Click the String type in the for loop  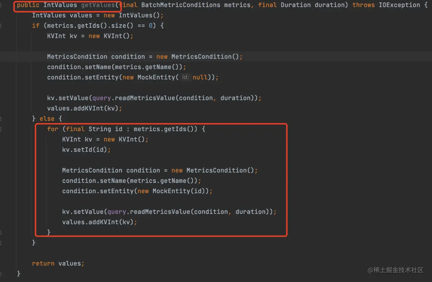click(100, 129)
